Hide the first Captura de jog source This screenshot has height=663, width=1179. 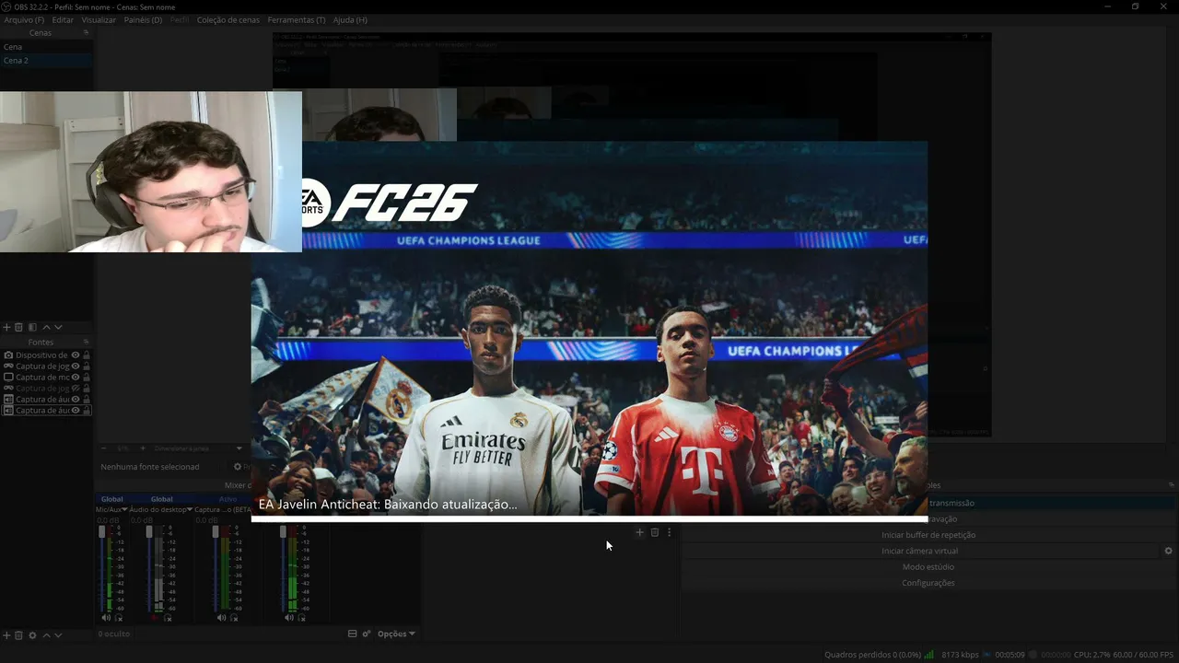coord(76,366)
